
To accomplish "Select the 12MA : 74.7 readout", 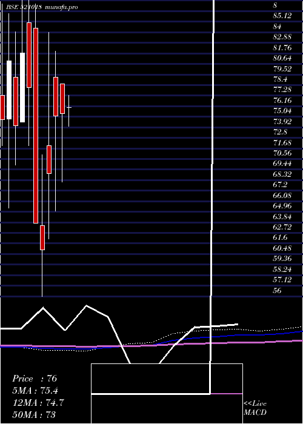I will click(x=38, y=403).
